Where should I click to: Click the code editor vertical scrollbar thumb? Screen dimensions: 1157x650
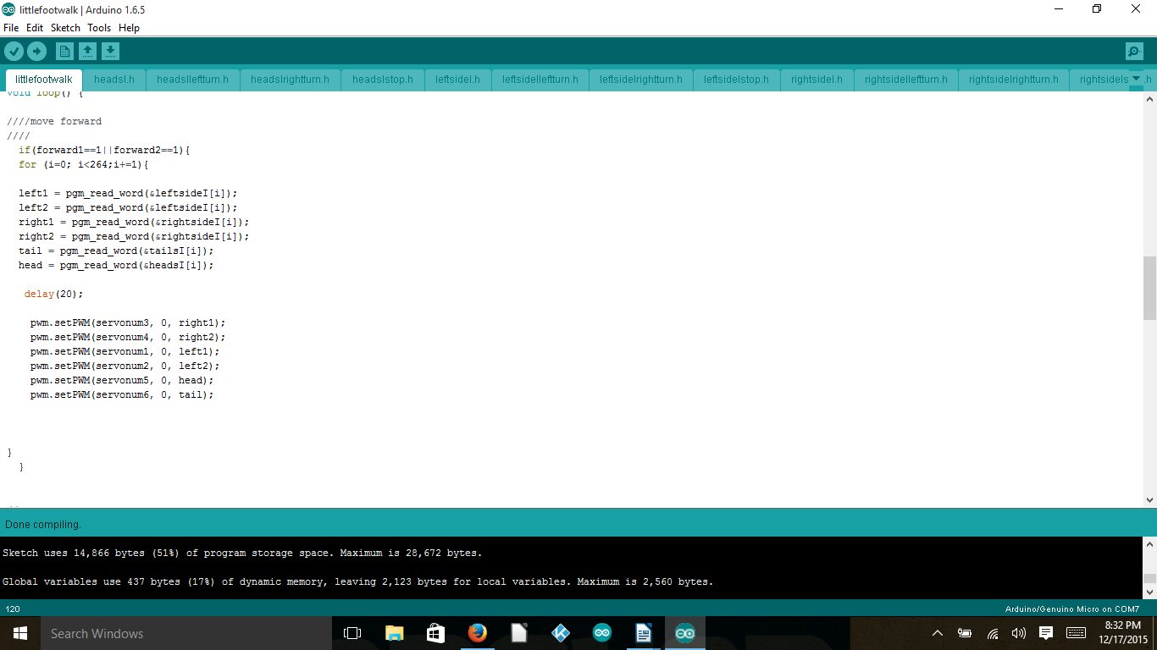coord(1149,288)
